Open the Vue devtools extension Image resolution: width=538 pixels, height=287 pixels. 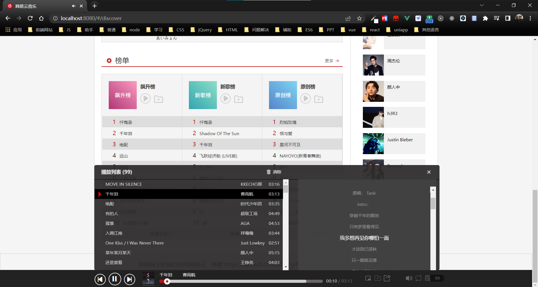tap(407, 18)
